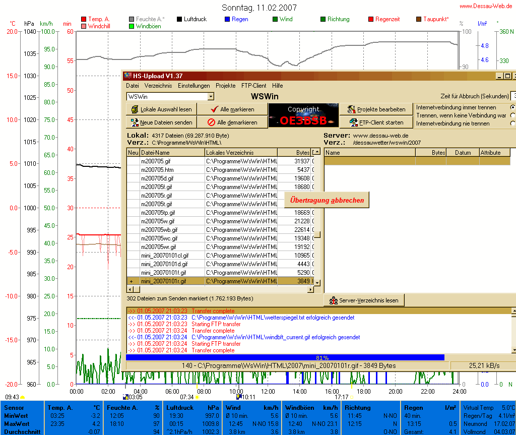The width and height of the screenshot is (516, 435).
Task: Select 'Internetverbindung immer trennen' radio option
Action: pos(512,107)
